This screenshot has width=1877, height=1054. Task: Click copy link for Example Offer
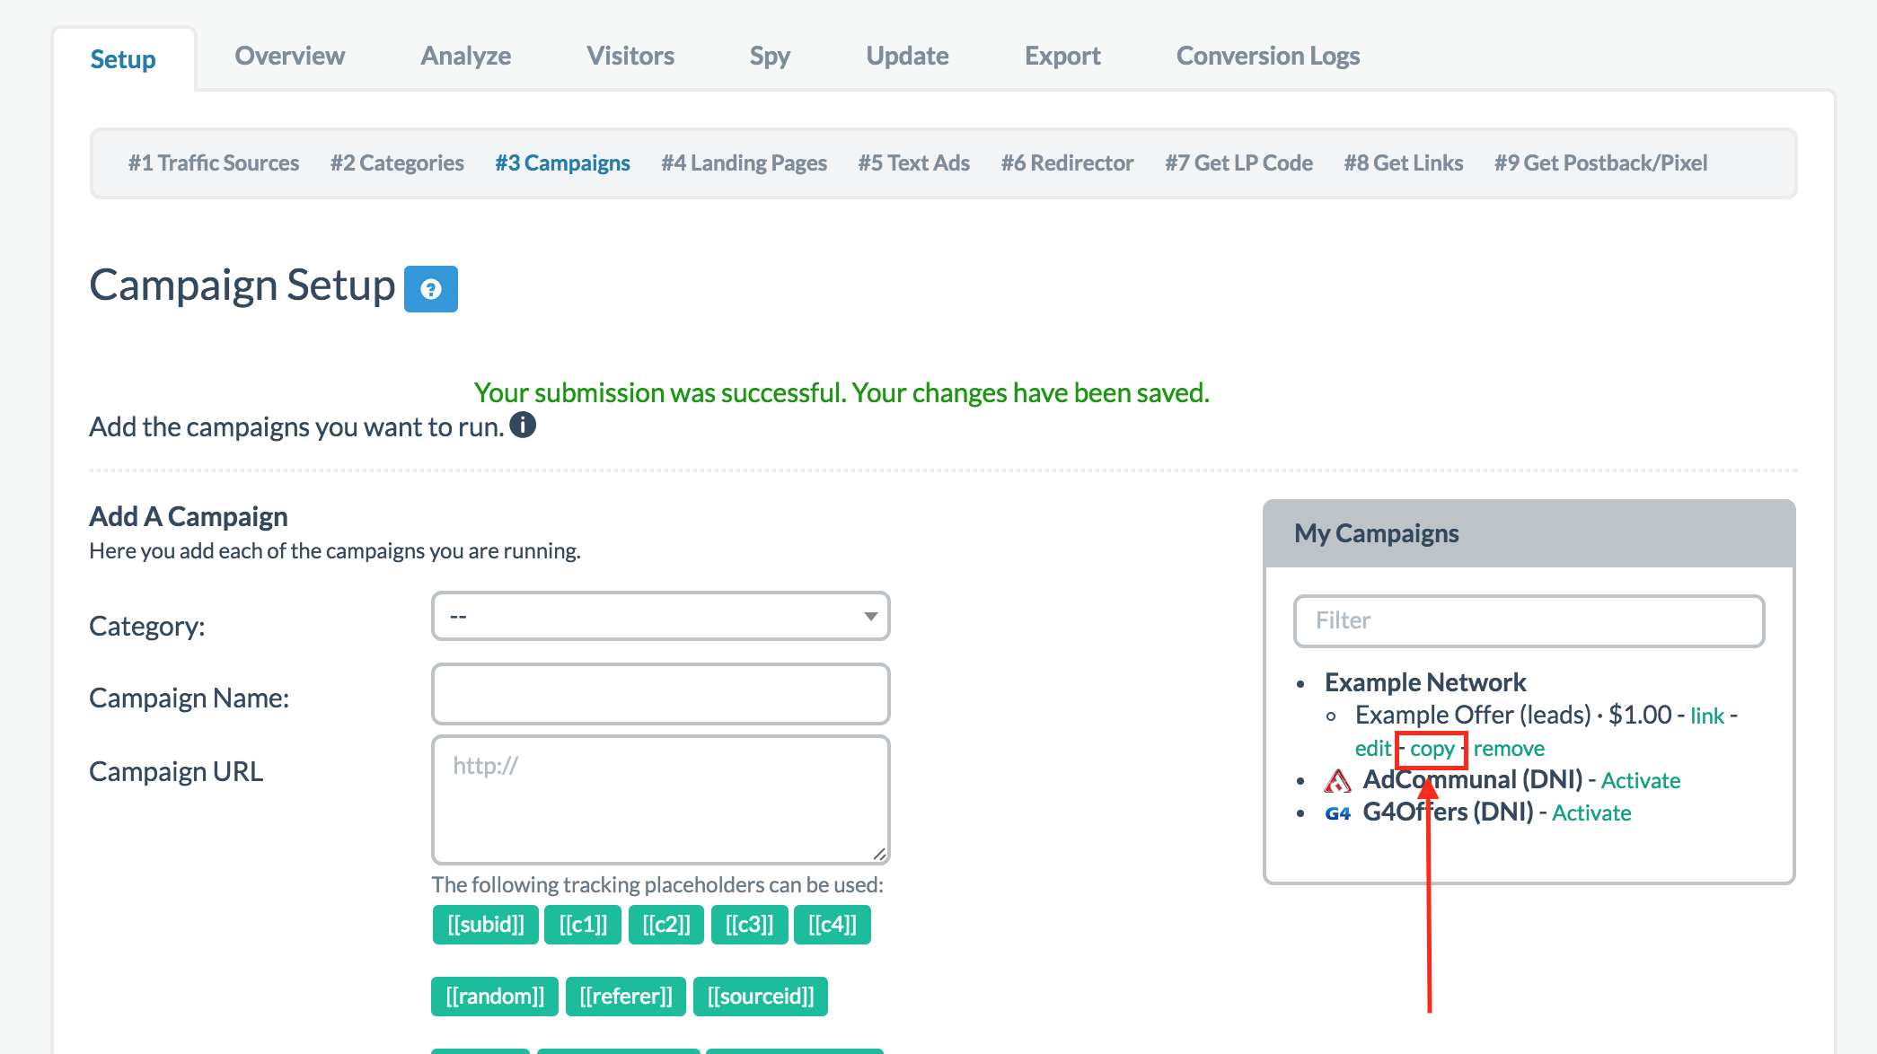(1432, 749)
